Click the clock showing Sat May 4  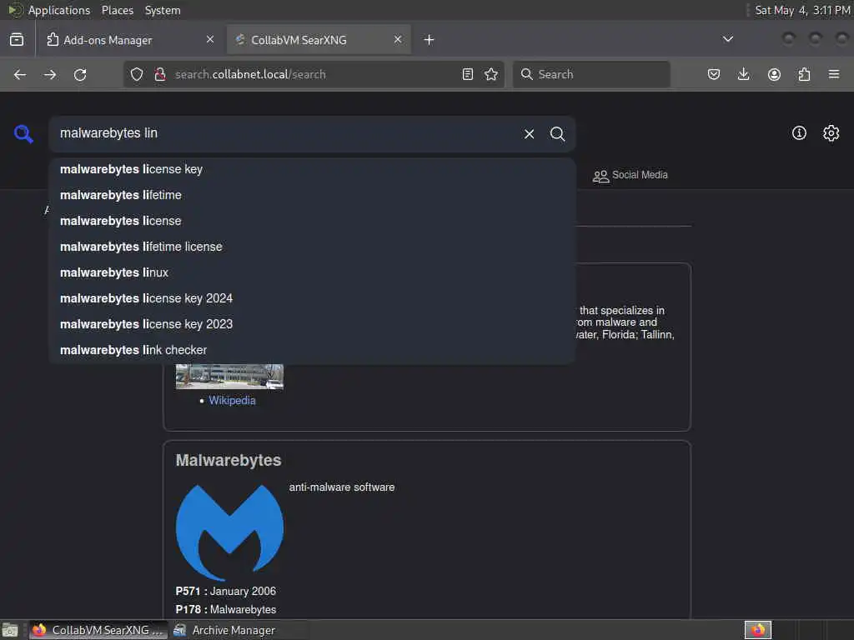tap(802, 10)
